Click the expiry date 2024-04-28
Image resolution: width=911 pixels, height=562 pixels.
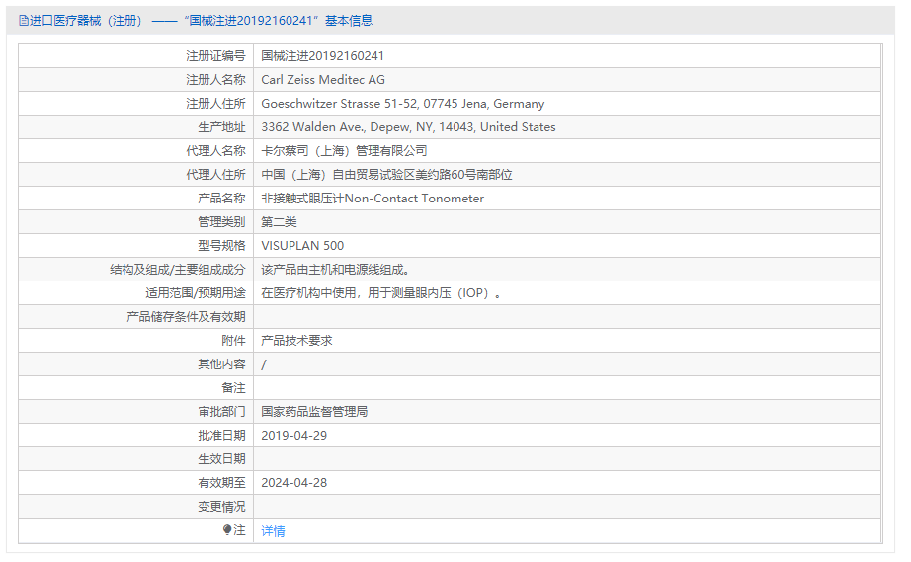pyautogui.click(x=293, y=483)
